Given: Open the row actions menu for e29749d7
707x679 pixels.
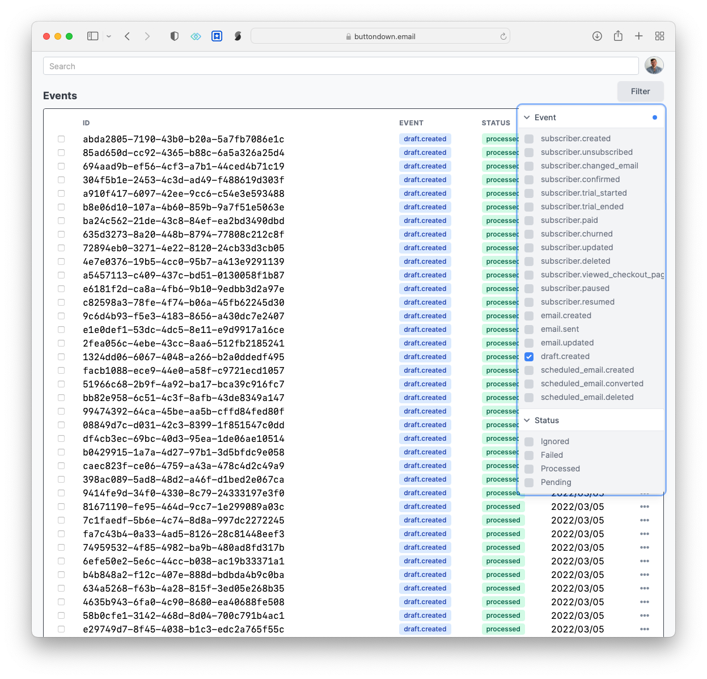Looking at the screenshot, I should pyautogui.click(x=645, y=629).
